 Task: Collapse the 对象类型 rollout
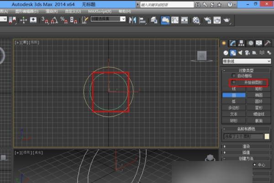point(246,70)
